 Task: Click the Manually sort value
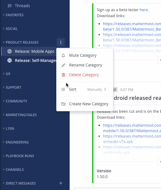tap(94, 89)
